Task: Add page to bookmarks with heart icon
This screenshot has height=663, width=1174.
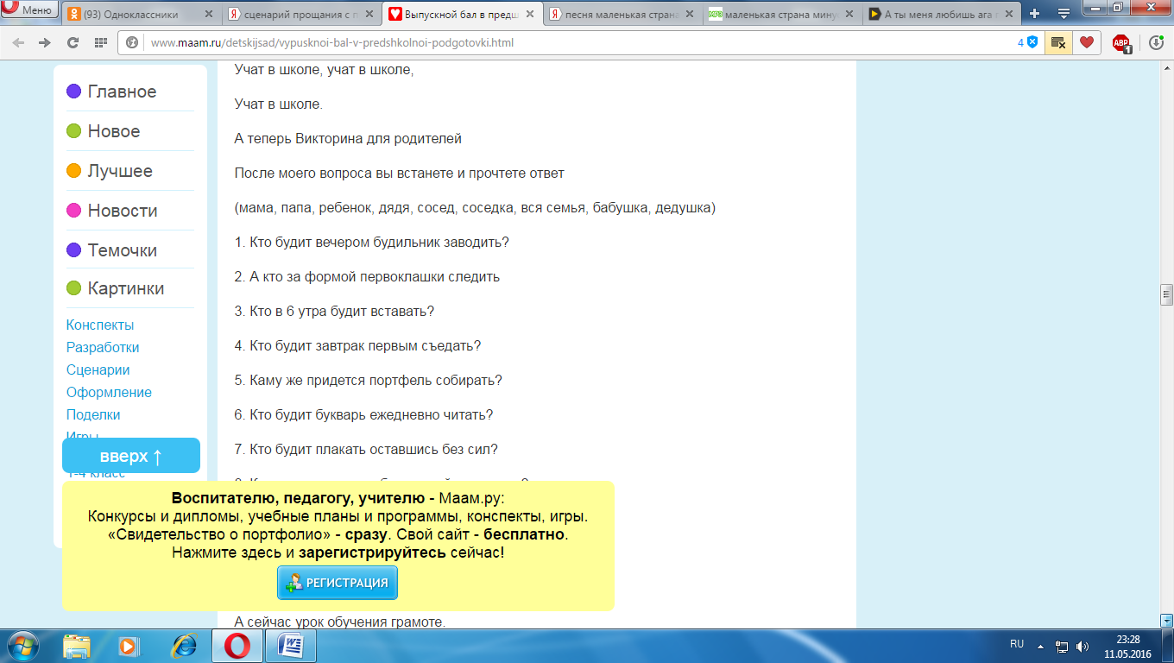Action: (1087, 42)
